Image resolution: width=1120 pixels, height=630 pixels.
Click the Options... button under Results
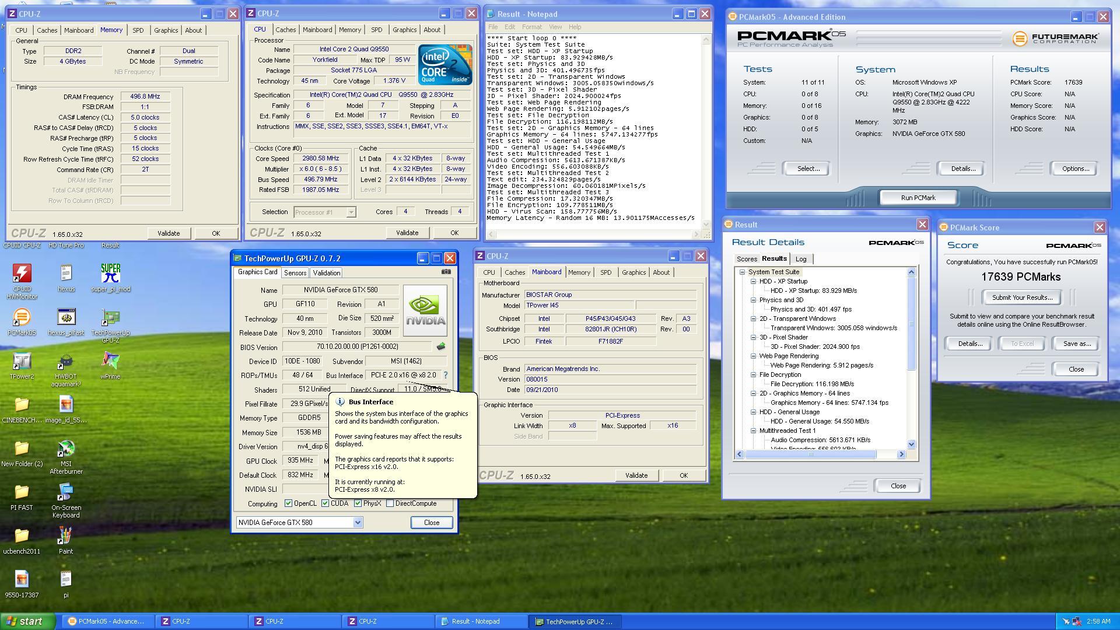point(1075,169)
